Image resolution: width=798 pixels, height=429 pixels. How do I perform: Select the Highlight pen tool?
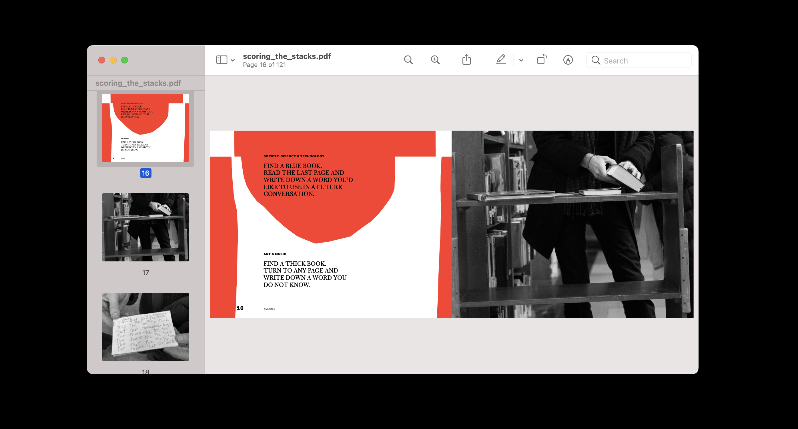click(501, 59)
